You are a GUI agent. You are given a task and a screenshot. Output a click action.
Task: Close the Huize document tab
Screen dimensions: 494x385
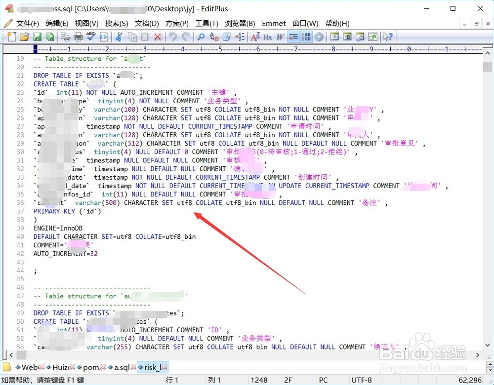pyautogui.click(x=72, y=367)
